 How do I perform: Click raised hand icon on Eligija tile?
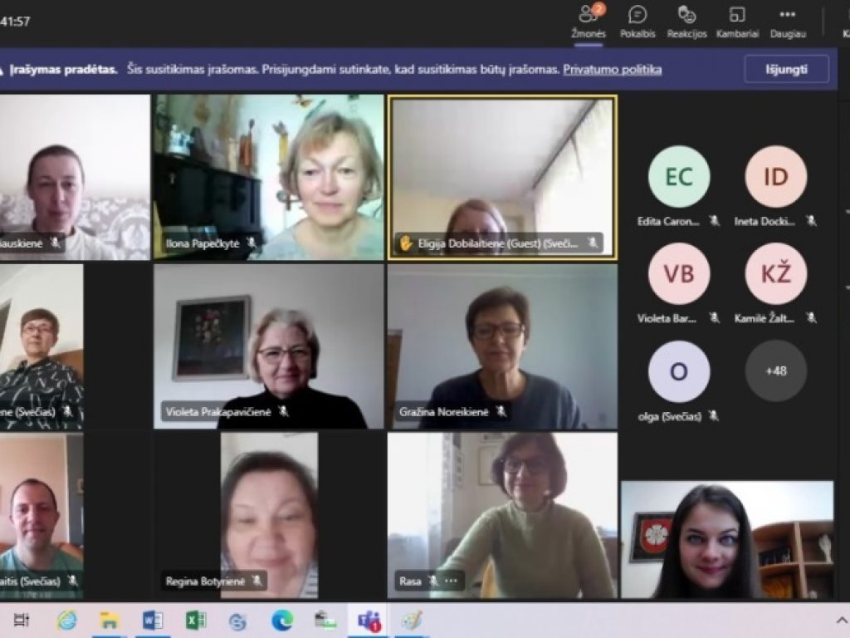405,243
